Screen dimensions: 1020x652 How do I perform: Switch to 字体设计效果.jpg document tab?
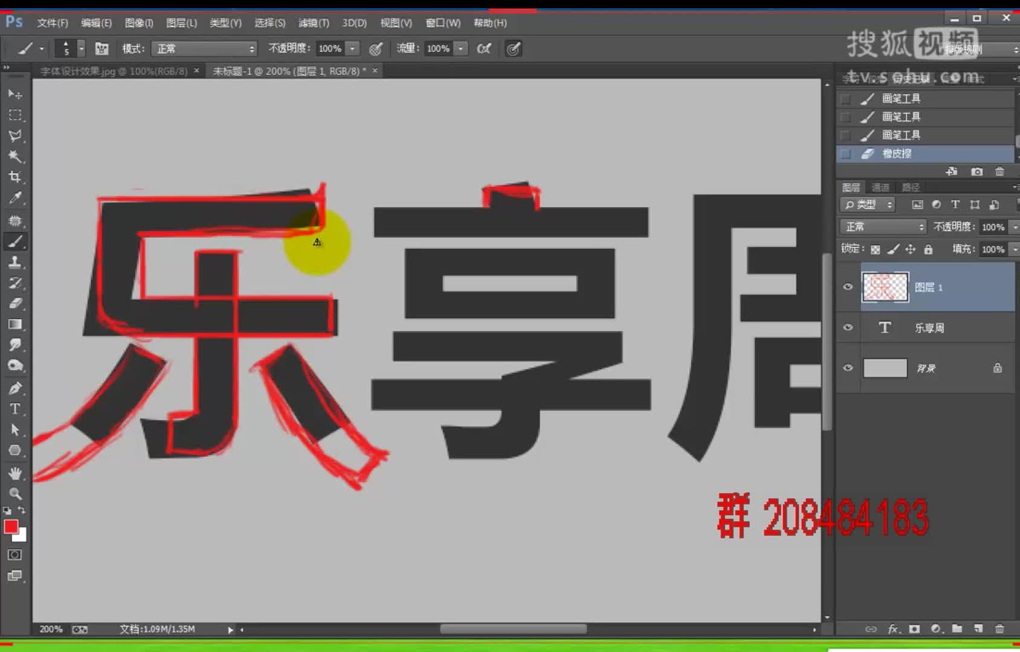coord(114,71)
